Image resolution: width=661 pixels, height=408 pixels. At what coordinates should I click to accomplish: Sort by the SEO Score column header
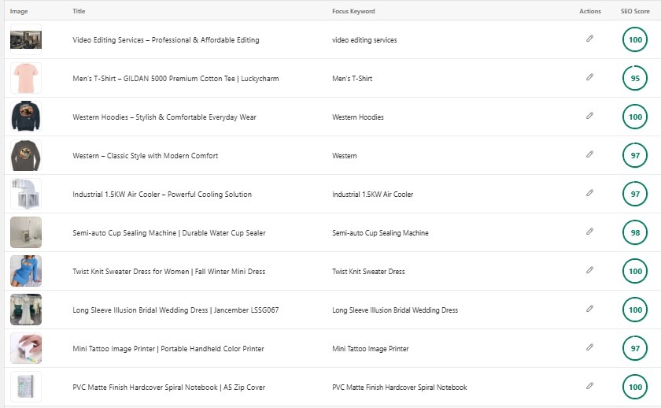pos(634,12)
